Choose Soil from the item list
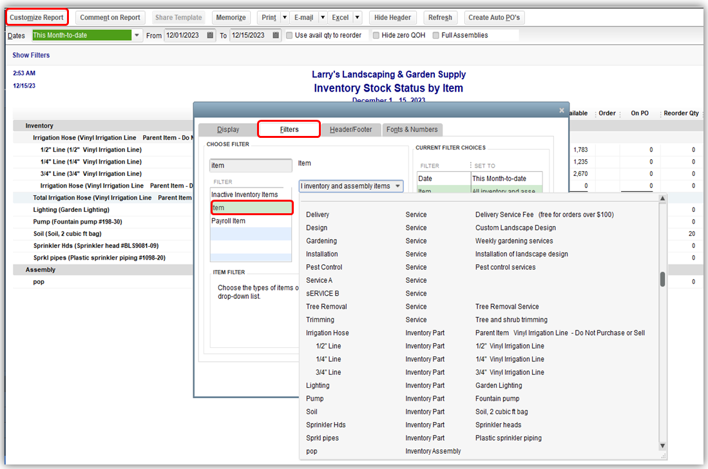The width and height of the screenshot is (708, 469). point(479,412)
